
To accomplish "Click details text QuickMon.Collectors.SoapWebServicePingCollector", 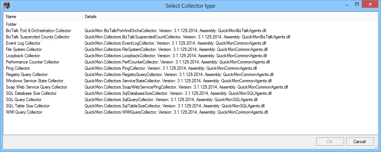I will 131,87.
